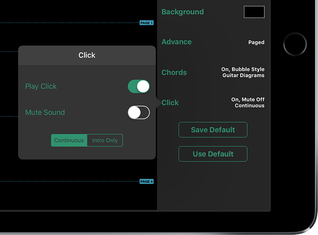
Task: Open the Click setting row
Action: 213,103
